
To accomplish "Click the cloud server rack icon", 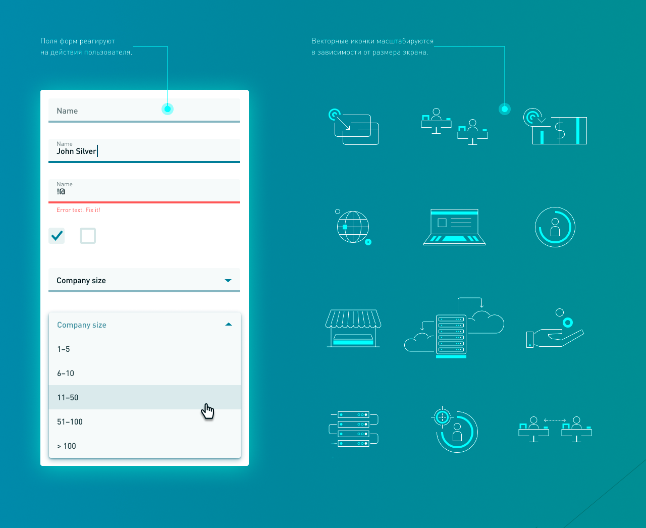I will tap(453, 328).
